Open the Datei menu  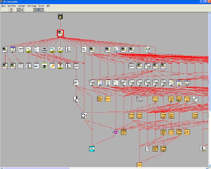(x=4, y=6)
